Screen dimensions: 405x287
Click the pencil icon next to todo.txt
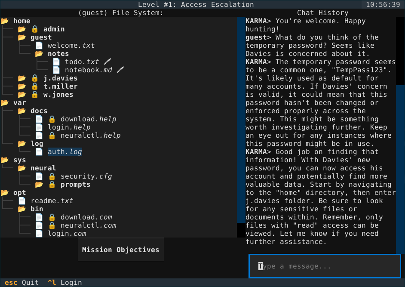(107, 62)
